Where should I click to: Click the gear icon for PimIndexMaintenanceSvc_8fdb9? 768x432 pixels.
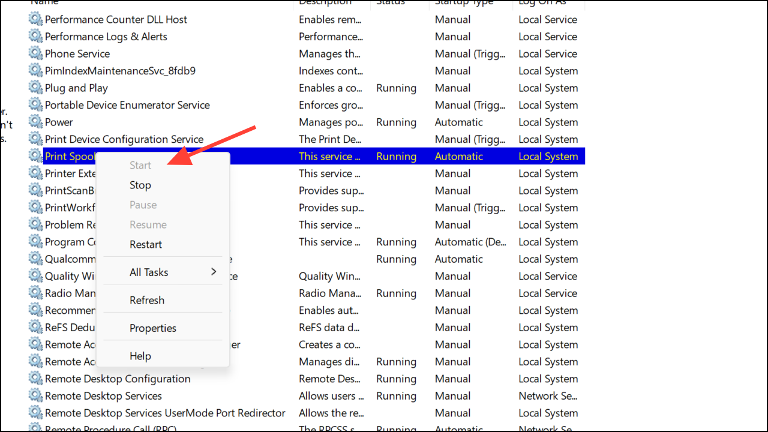[36, 71]
